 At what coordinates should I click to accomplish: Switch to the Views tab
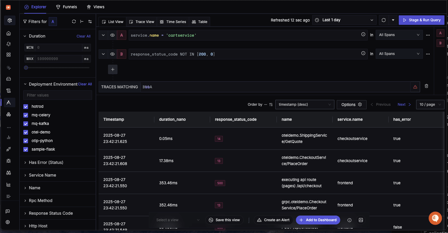(96, 7)
